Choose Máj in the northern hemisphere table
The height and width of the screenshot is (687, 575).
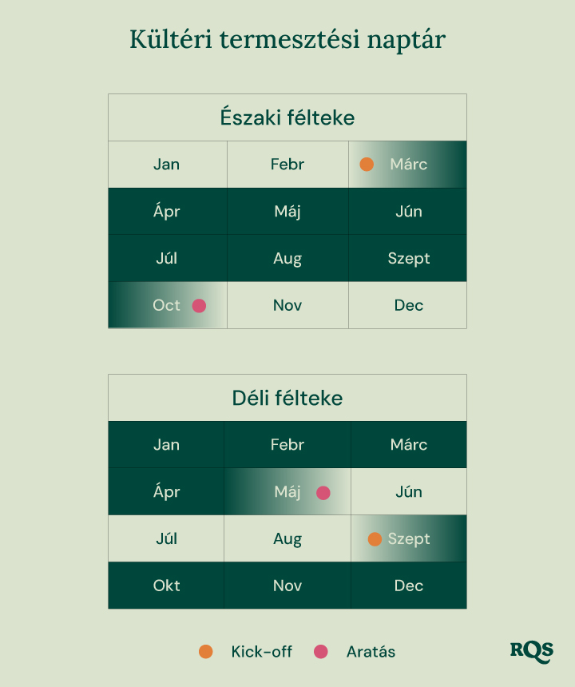pyautogui.click(x=287, y=211)
